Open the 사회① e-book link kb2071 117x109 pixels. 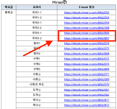(86, 74)
